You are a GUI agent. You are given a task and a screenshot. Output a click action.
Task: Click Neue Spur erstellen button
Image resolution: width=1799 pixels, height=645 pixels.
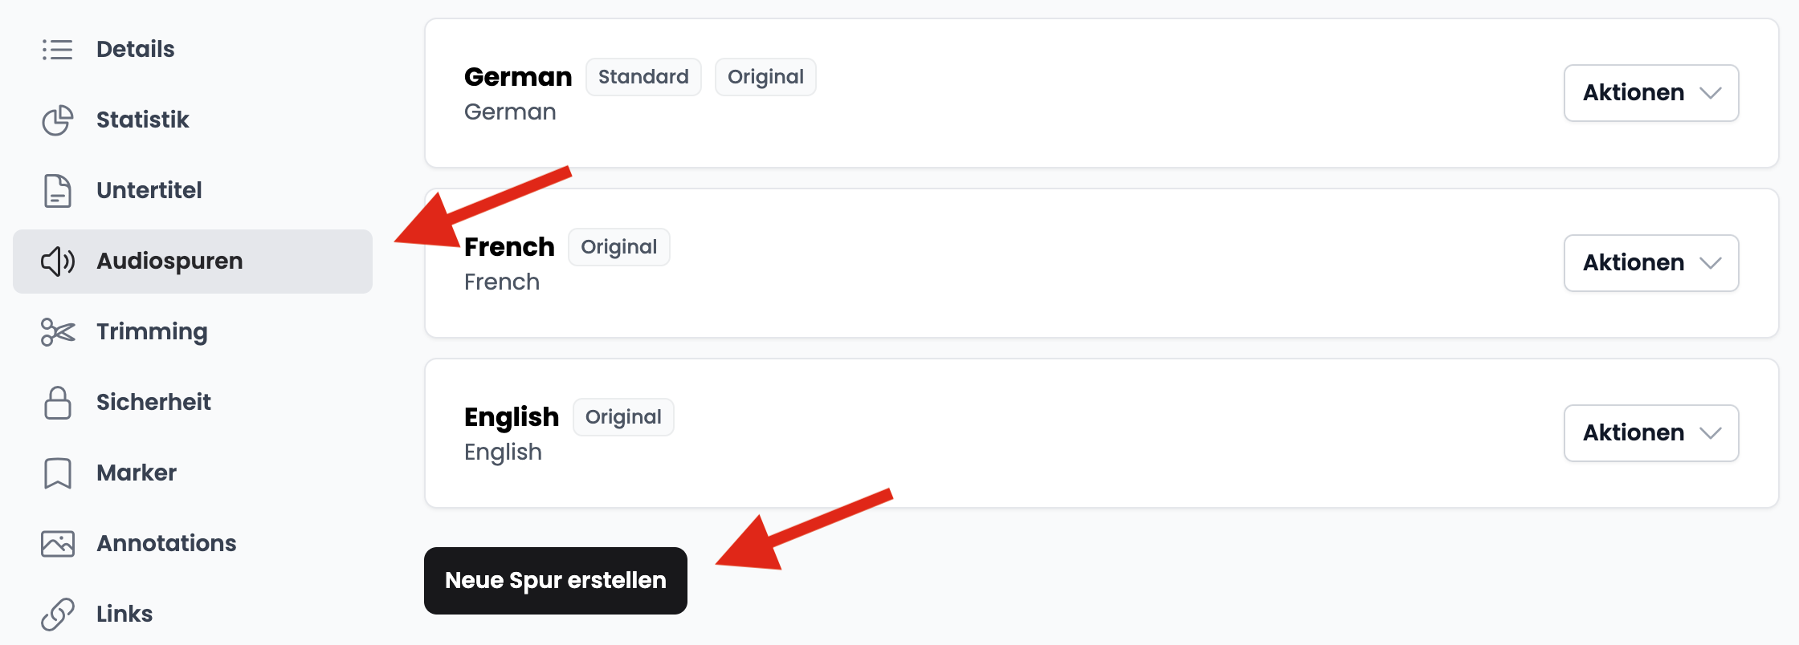click(556, 581)
